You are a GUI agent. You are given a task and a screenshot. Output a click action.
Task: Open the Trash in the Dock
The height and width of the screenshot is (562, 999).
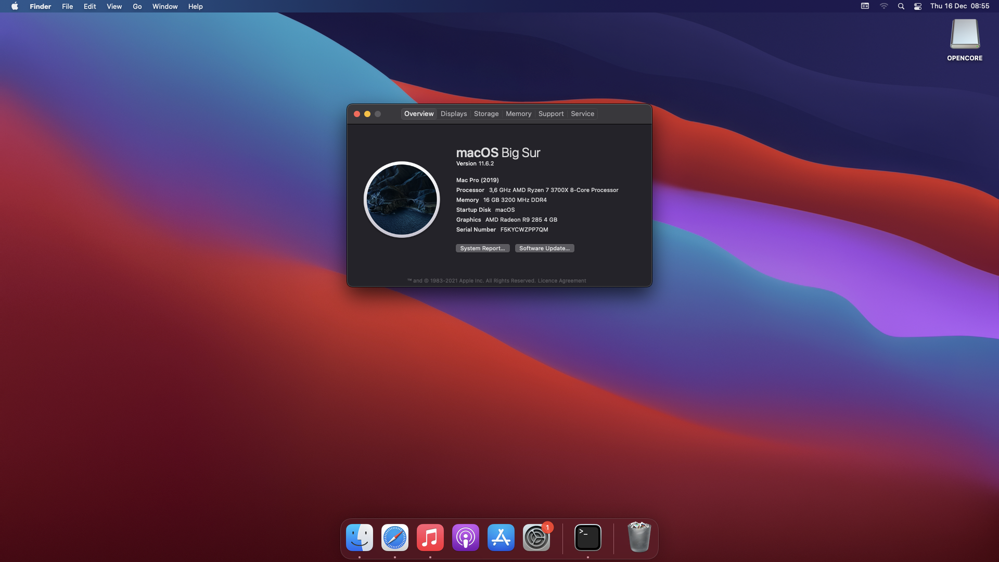pyautogui.click(x=639, y=538)
